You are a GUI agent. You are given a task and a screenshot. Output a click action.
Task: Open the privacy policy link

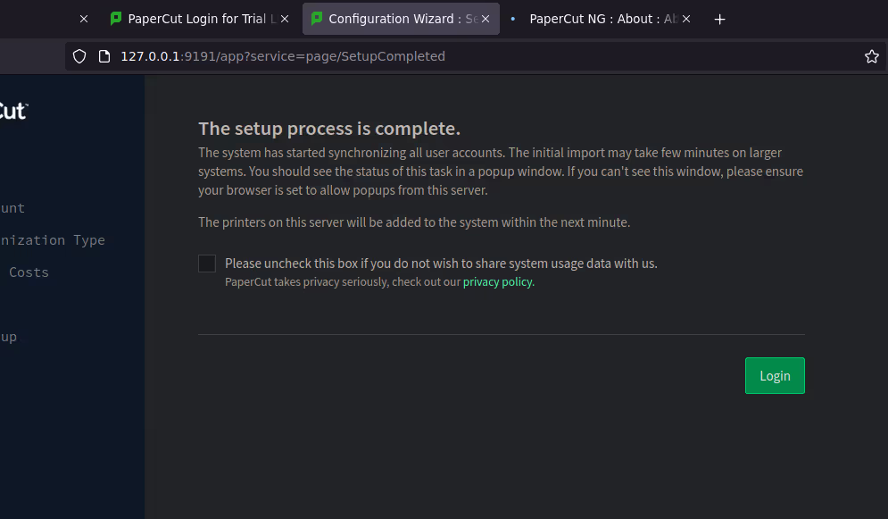498,281
